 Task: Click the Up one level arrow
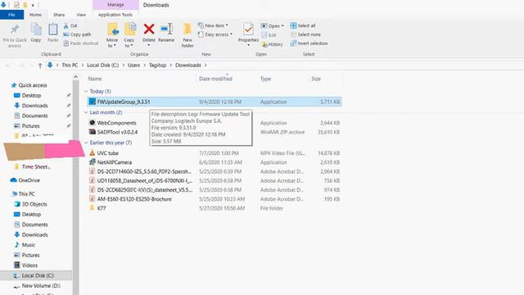coord(40,66)
